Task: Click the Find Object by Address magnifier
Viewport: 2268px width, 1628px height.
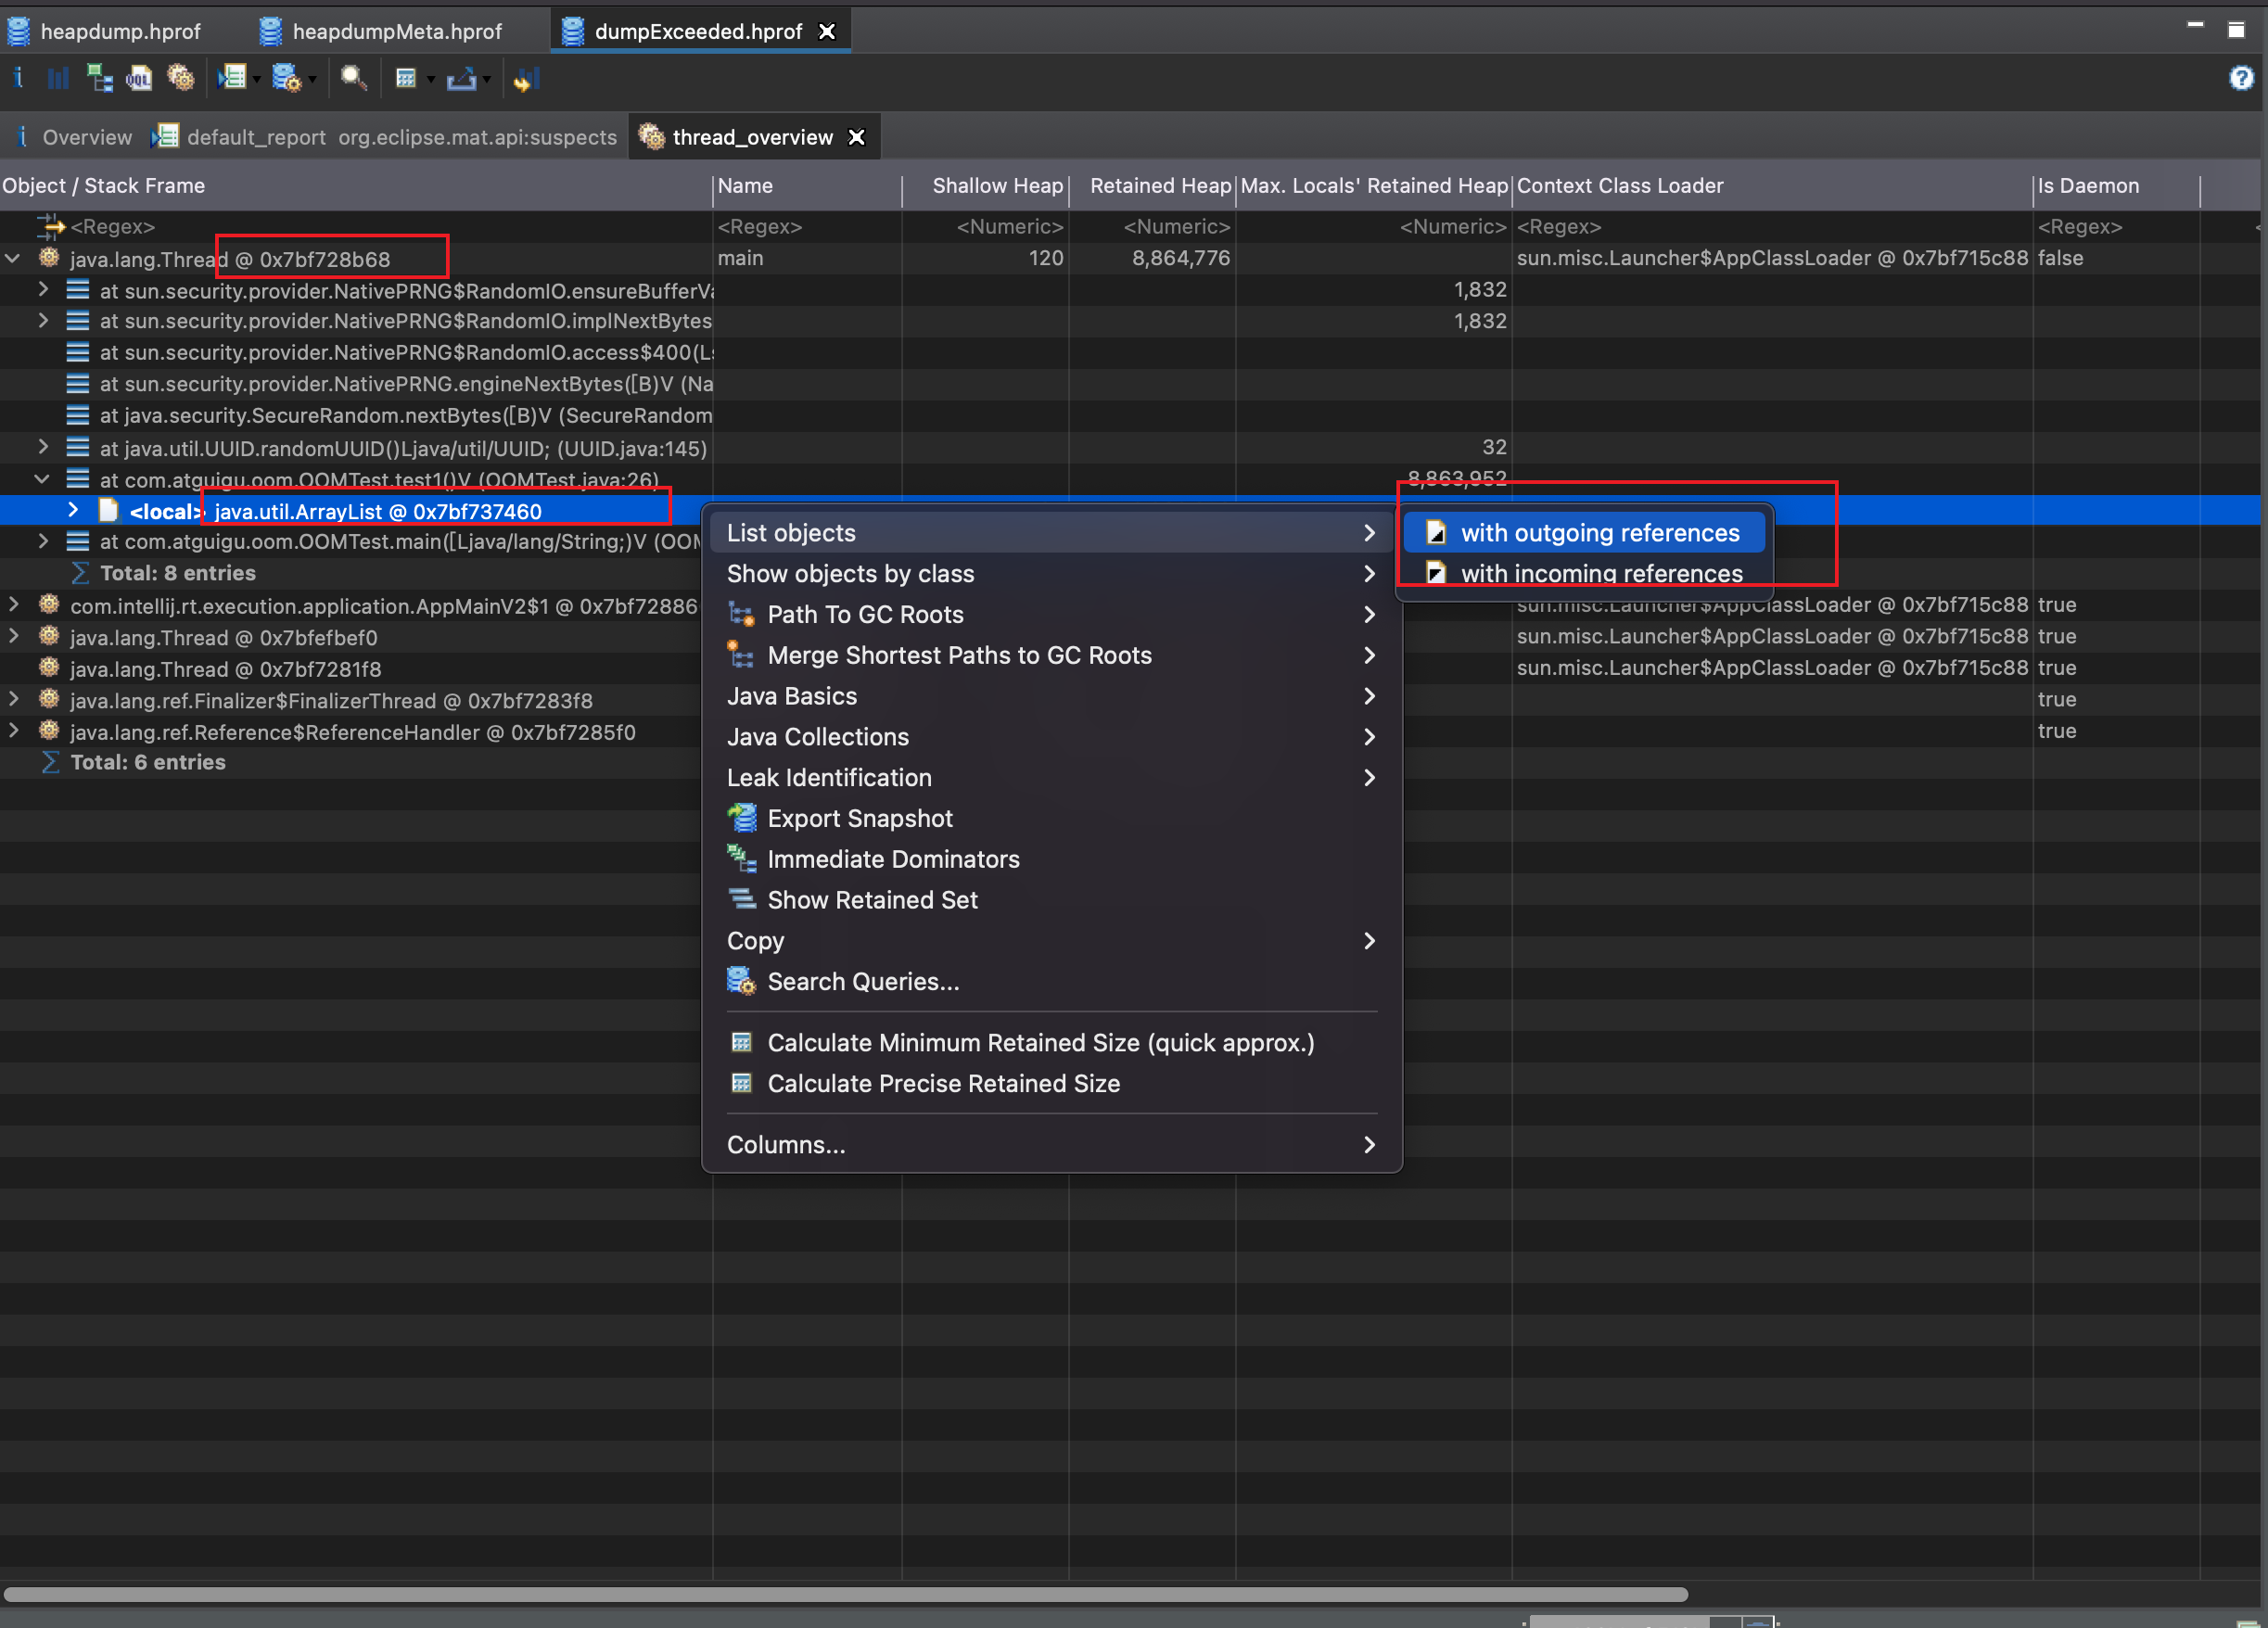Action: pos(353,78)
